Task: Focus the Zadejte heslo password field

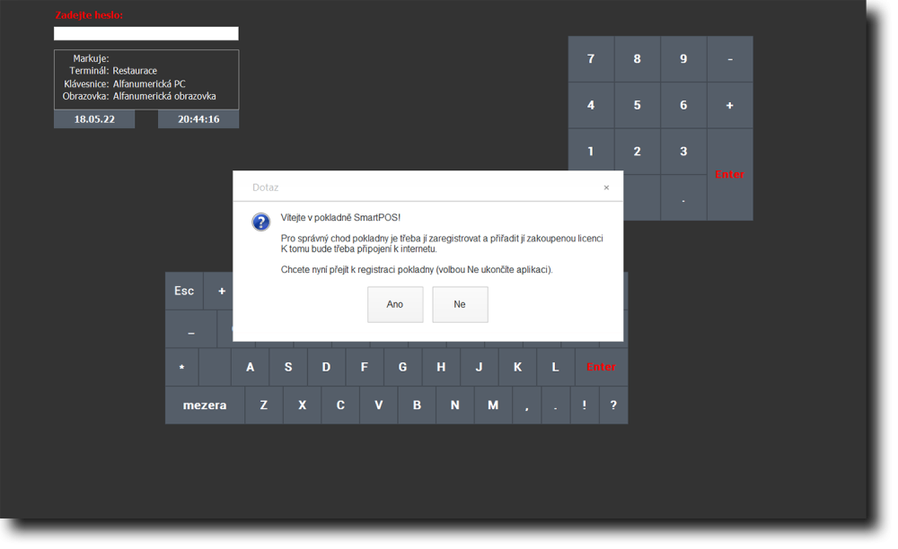Action: click(x=146, y=34)
